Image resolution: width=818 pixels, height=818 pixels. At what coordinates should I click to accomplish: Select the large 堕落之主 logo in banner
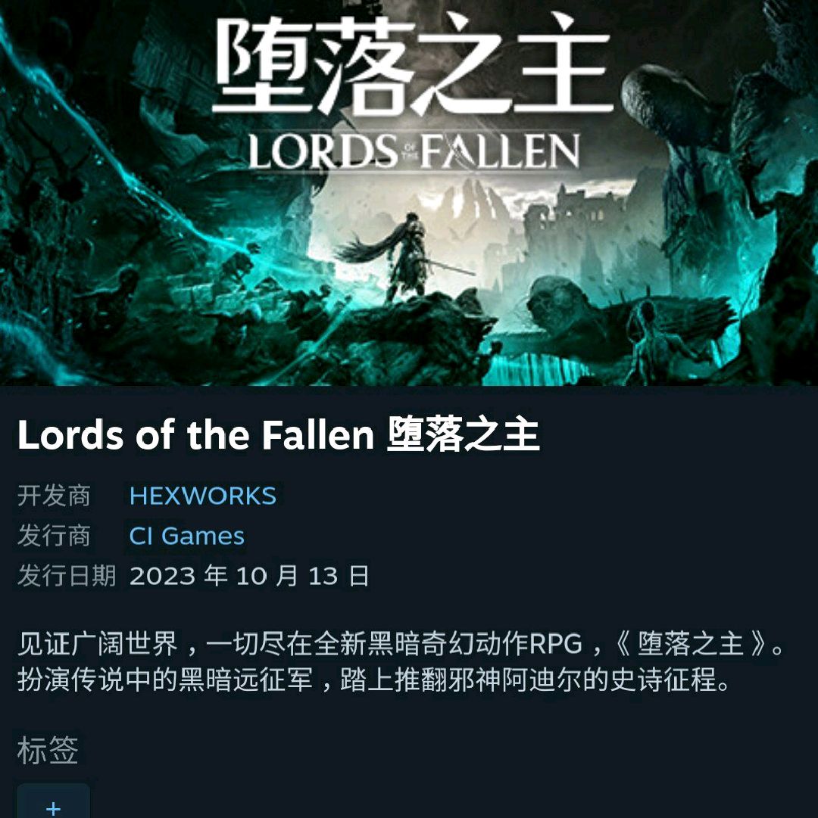pyautogui.click(x=412, y=65)
